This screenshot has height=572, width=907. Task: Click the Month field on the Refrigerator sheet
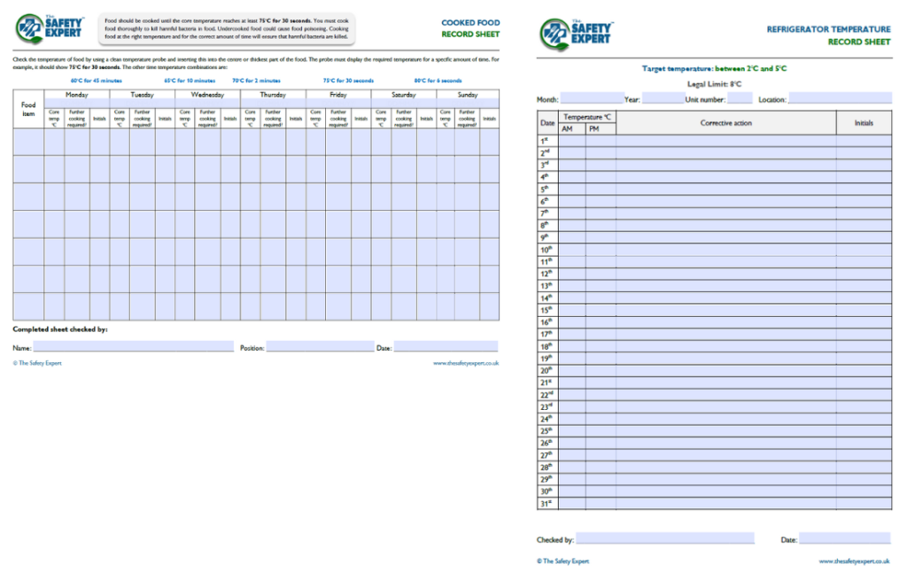click(x=592, y=99)
